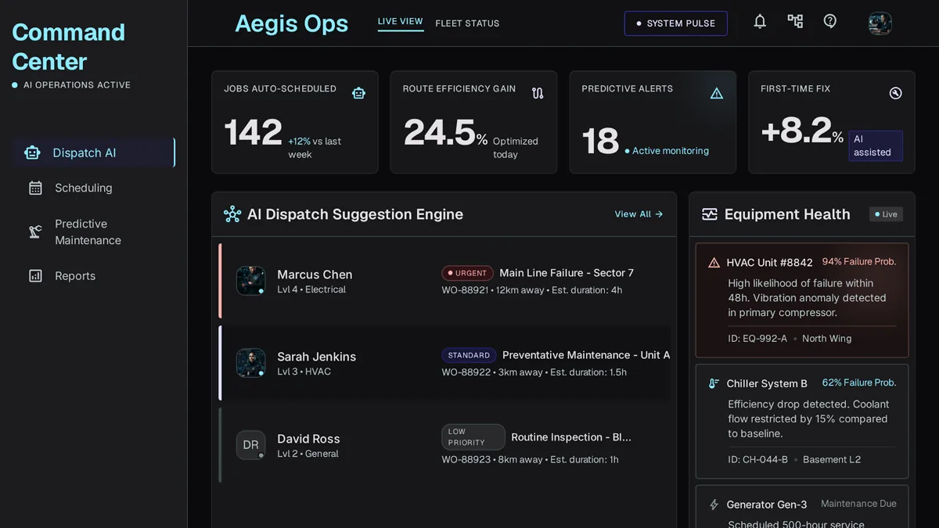Click the ID: EQ-992-A text
939x528 pixels.
[757, 339]
